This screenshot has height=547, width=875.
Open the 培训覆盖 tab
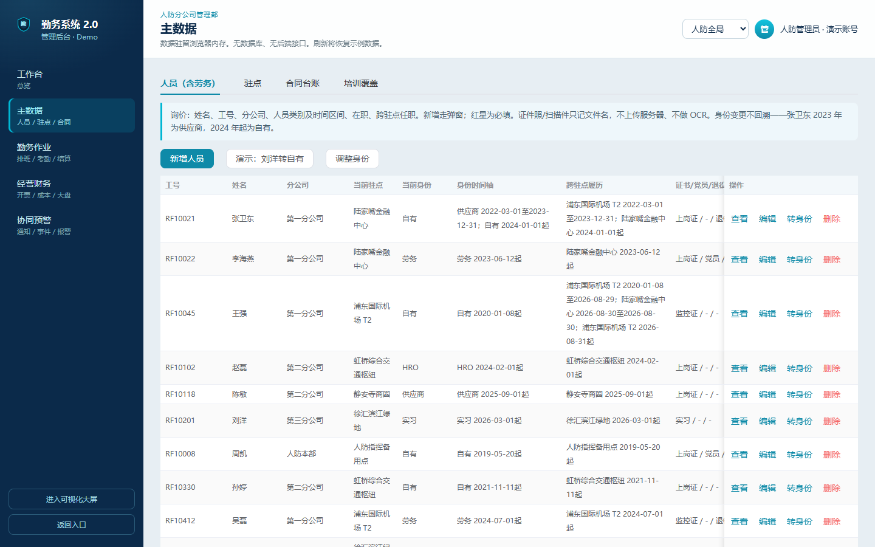tap(361, 83)
